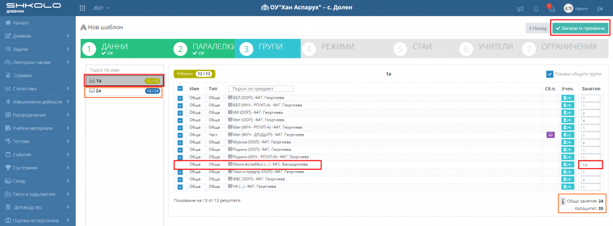Open students icon for Родино (ООП) row
The height and width of the screenshot is (226, 613).
click(568, 150)
